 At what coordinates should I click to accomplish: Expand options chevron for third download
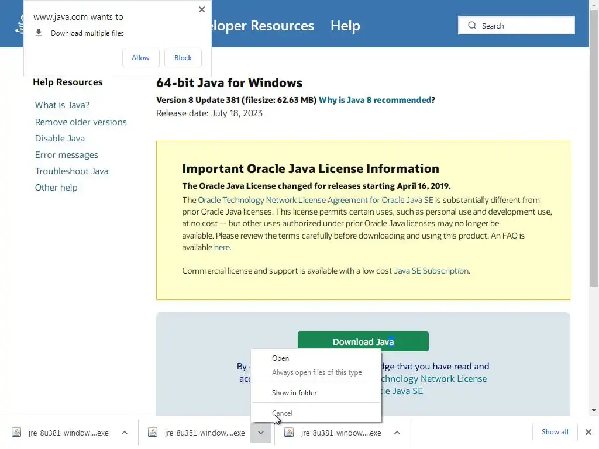[x=397, y=433]
